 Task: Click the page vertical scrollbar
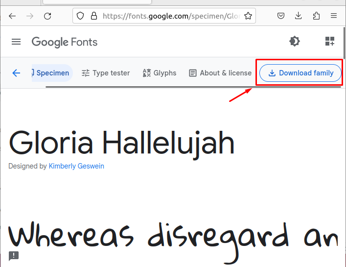[x=345, y=42]
